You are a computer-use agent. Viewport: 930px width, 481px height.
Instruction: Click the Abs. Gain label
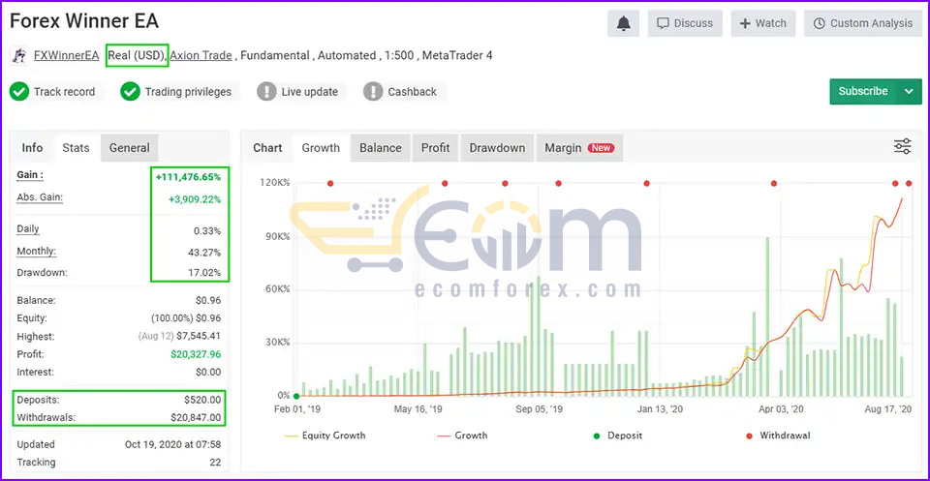(x=40, y=197)
